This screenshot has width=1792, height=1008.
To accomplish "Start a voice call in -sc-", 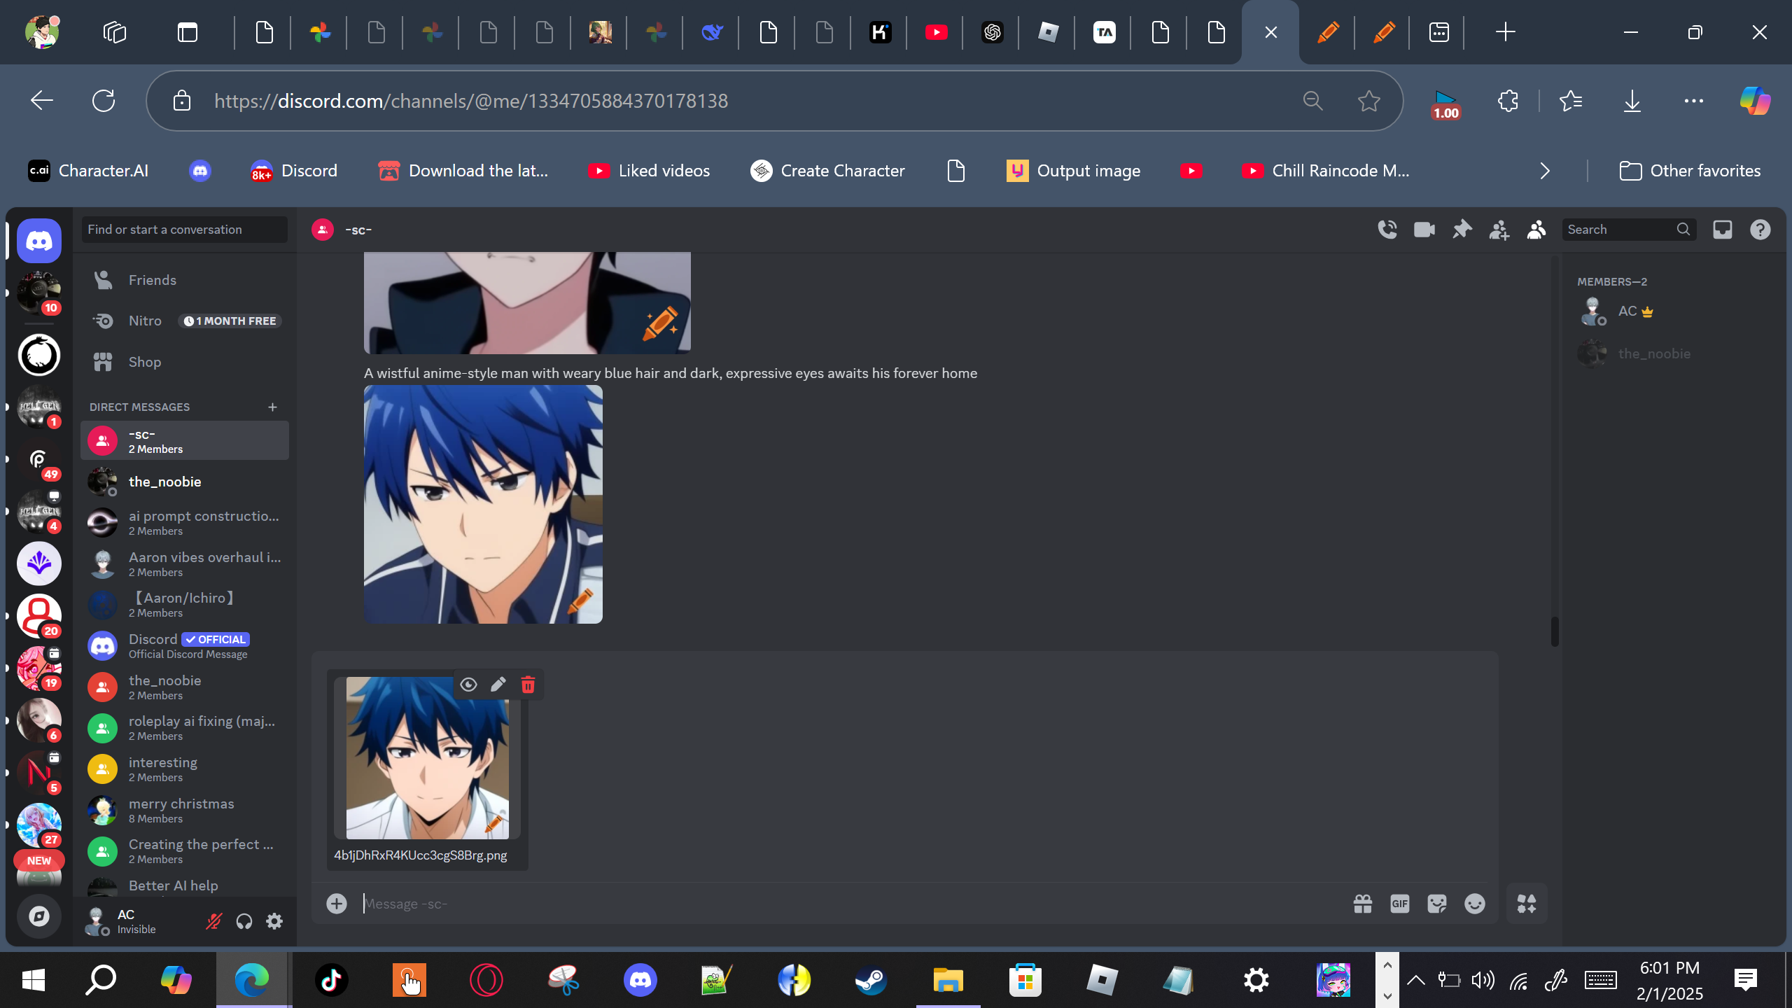I will pos(1387,230).
